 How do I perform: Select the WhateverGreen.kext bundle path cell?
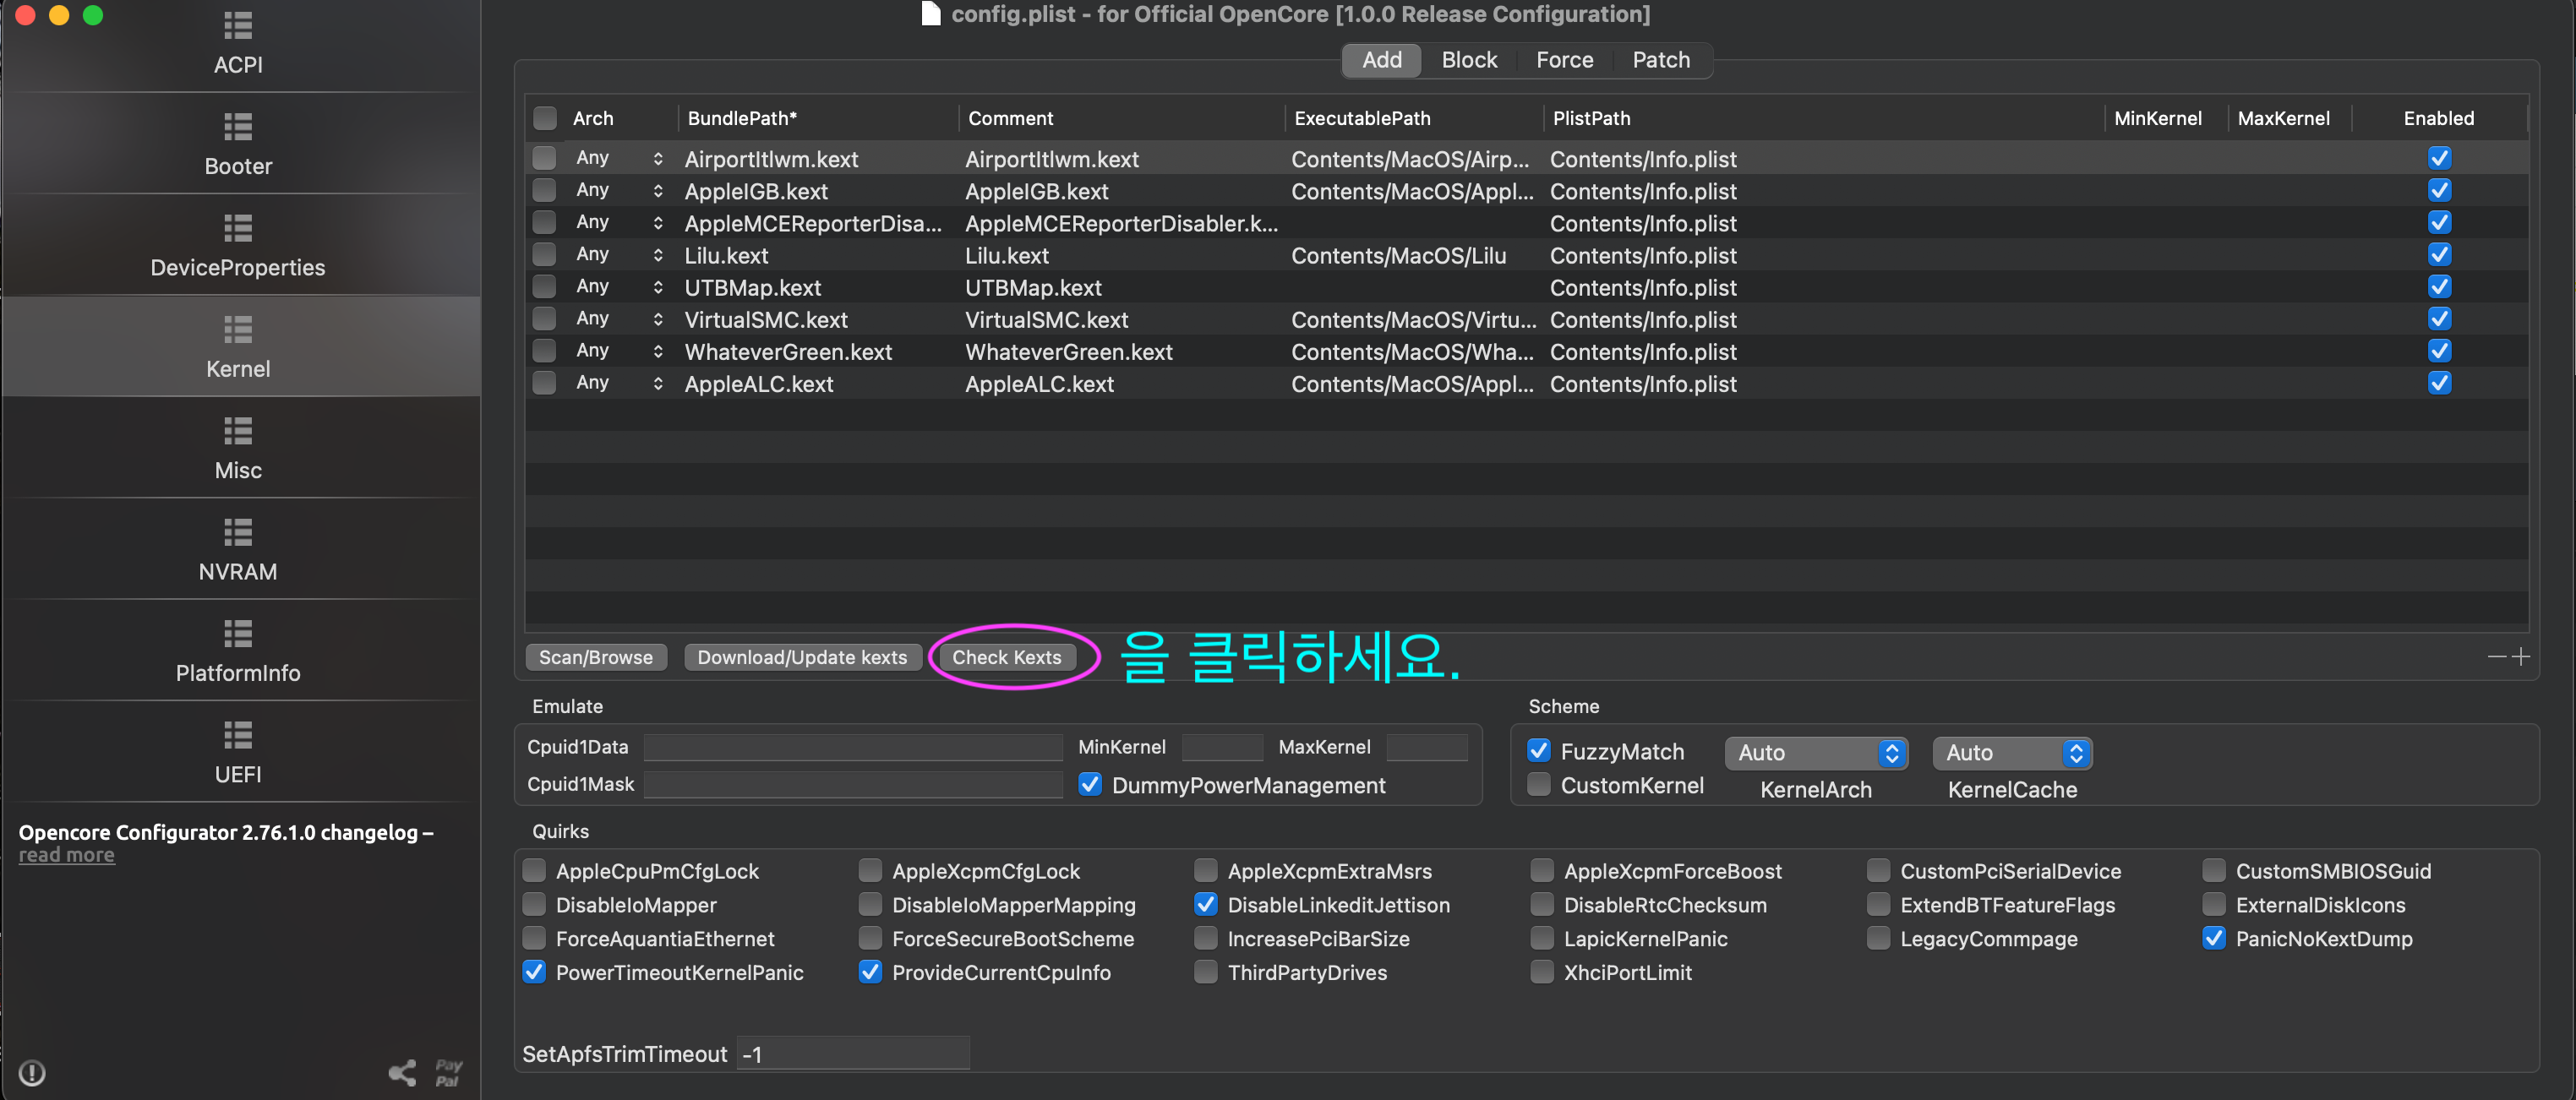[x=788, y=352]
